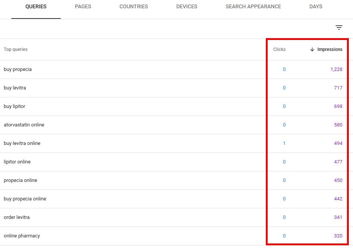Click the 450 impressions value
The height and width of the screenshot is (251, 353).
tap(338, 180)
